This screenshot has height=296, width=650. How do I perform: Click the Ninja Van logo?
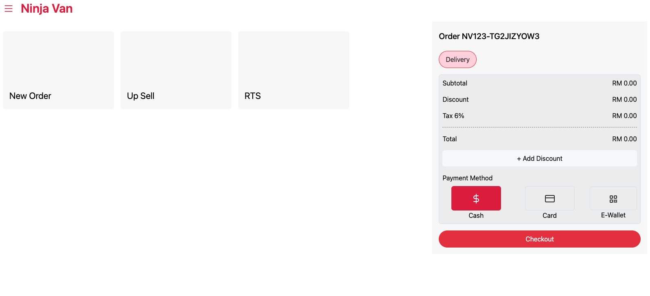coord(47,9)
